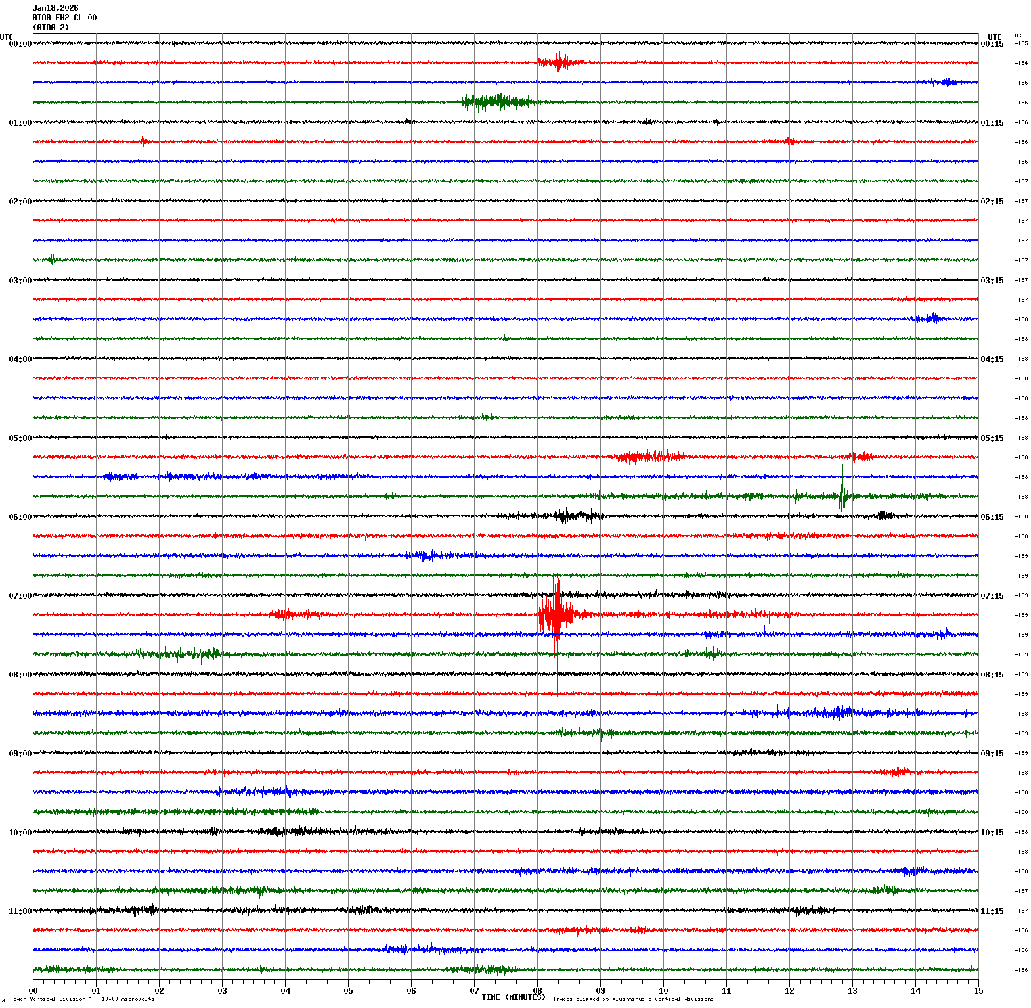Click the Jan18,2026 date label

[55, 8]
